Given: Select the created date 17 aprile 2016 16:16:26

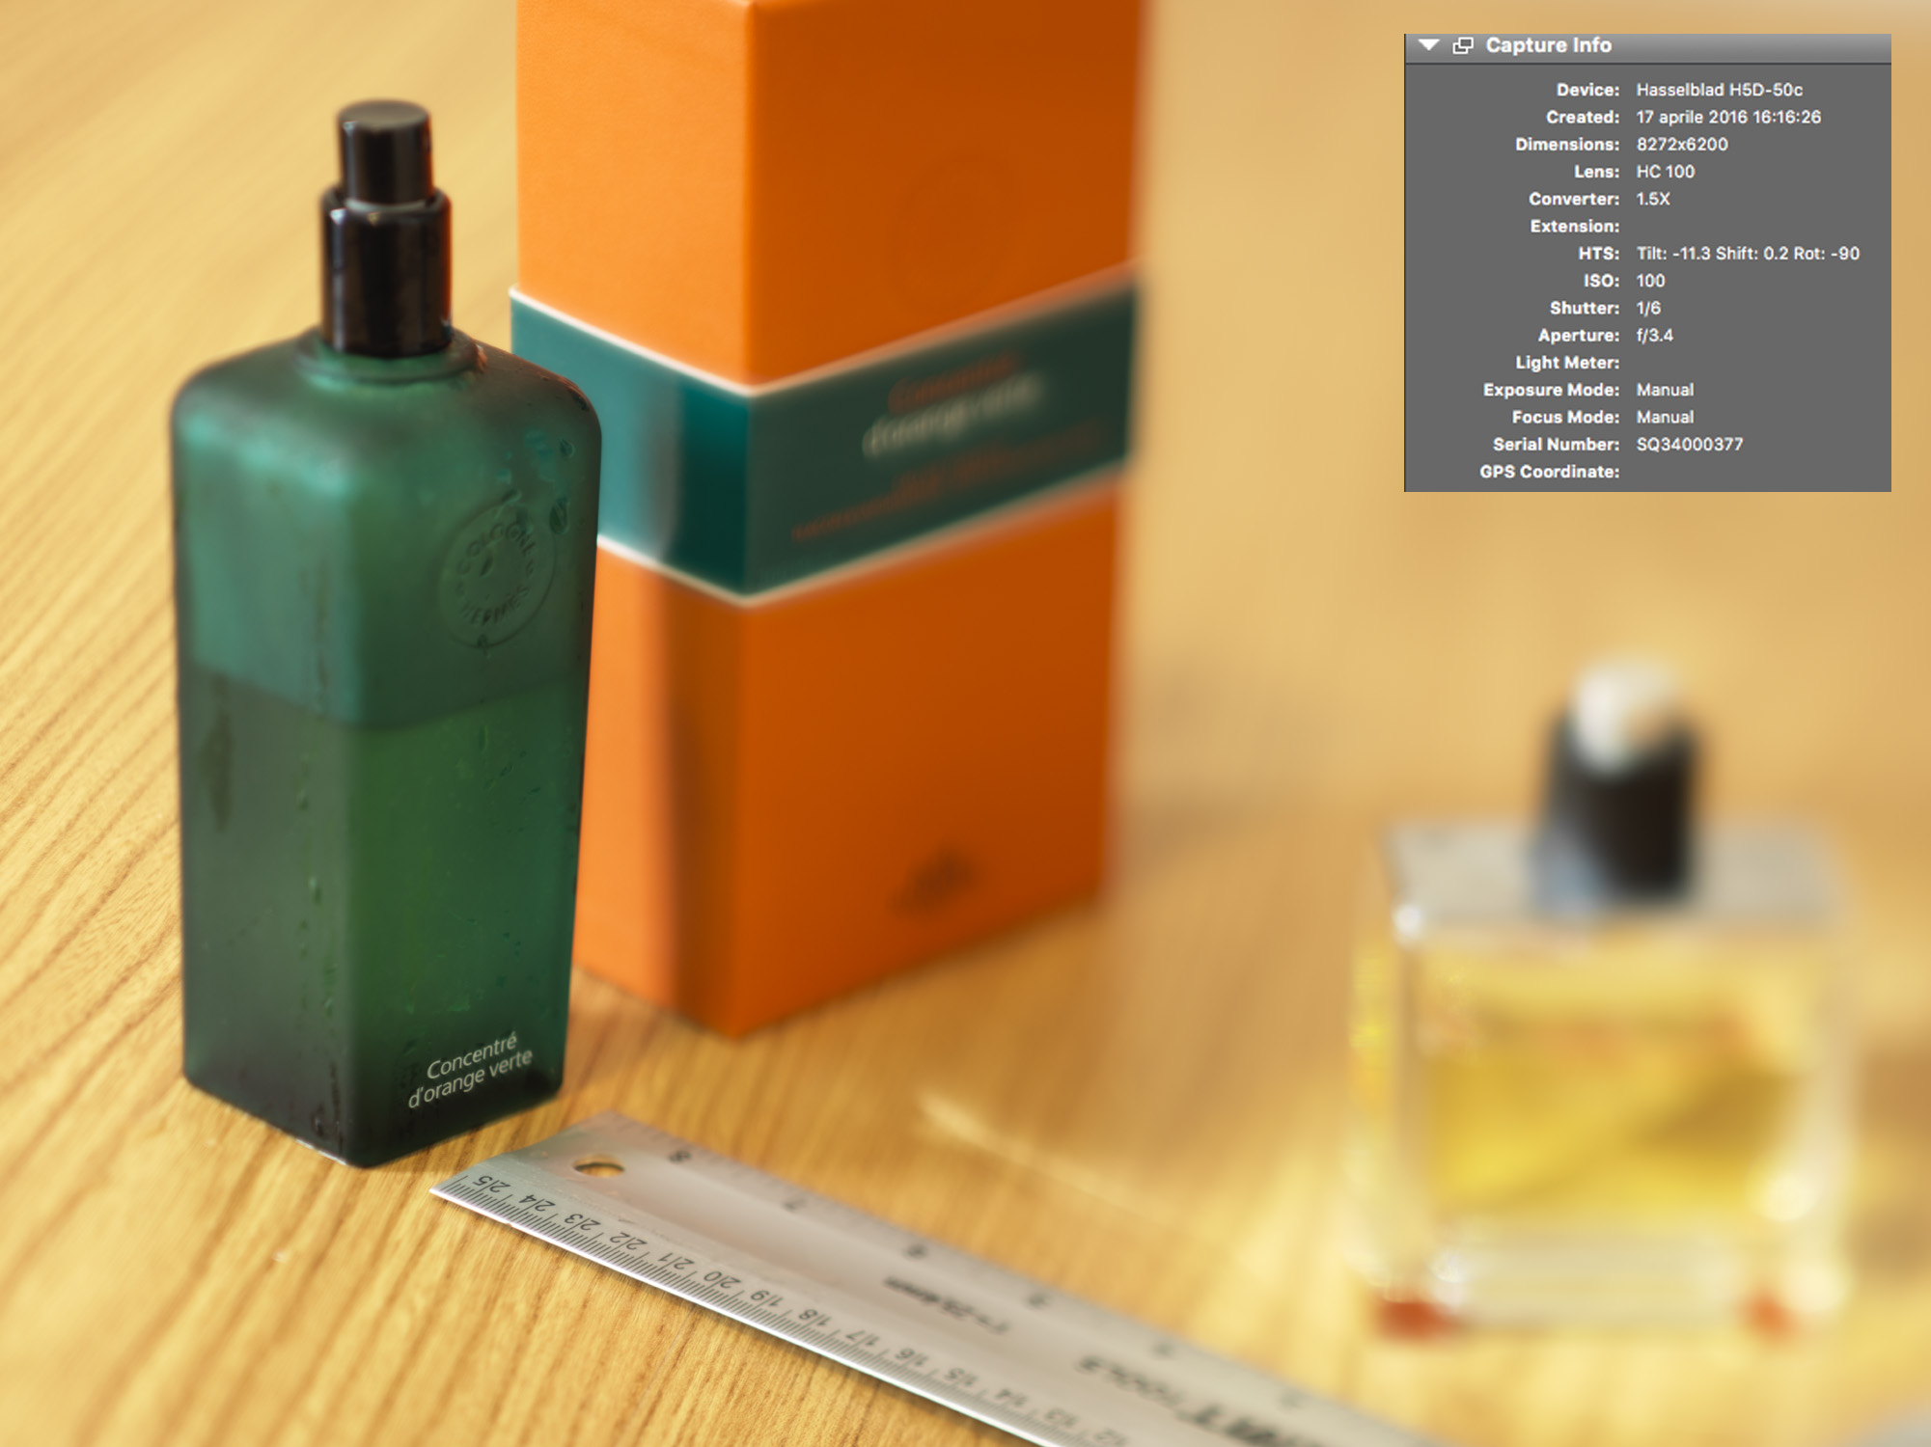Looking at the screenshot, I should click(1728, 117).
